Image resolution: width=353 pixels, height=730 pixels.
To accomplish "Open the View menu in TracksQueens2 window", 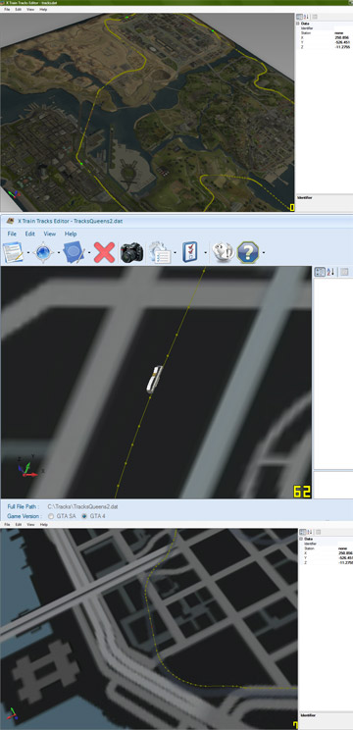I will [50, 234].
